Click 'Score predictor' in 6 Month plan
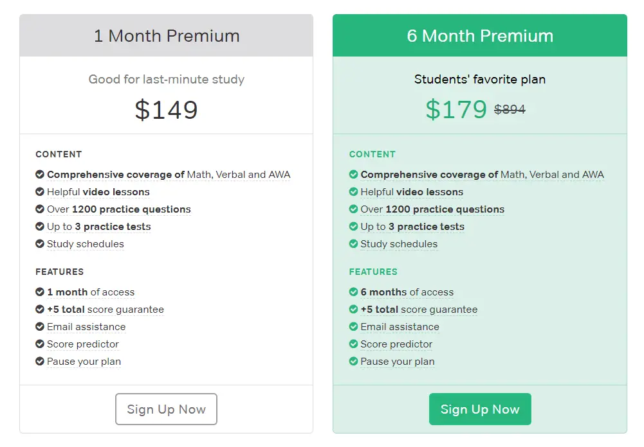 396,344
